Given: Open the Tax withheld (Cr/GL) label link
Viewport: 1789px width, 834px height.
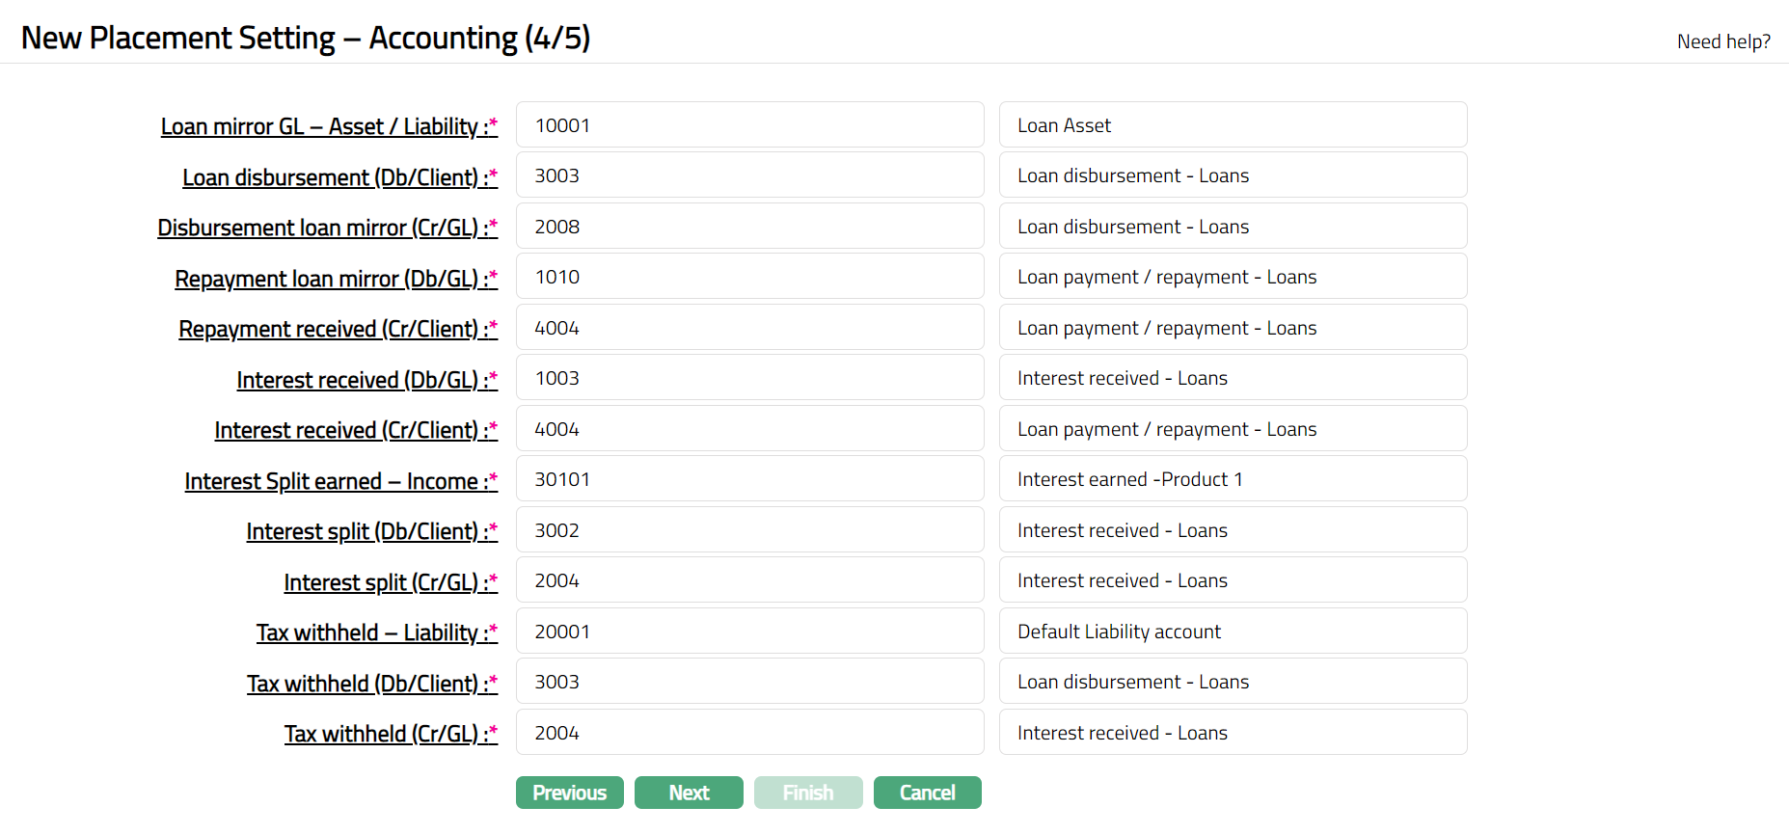Looking at the screenshot, I should 390,734.
